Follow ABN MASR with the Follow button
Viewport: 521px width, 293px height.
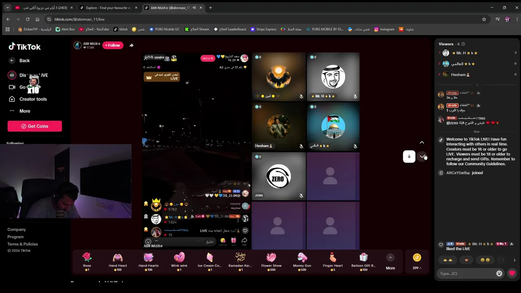click(x=113, y=45)
